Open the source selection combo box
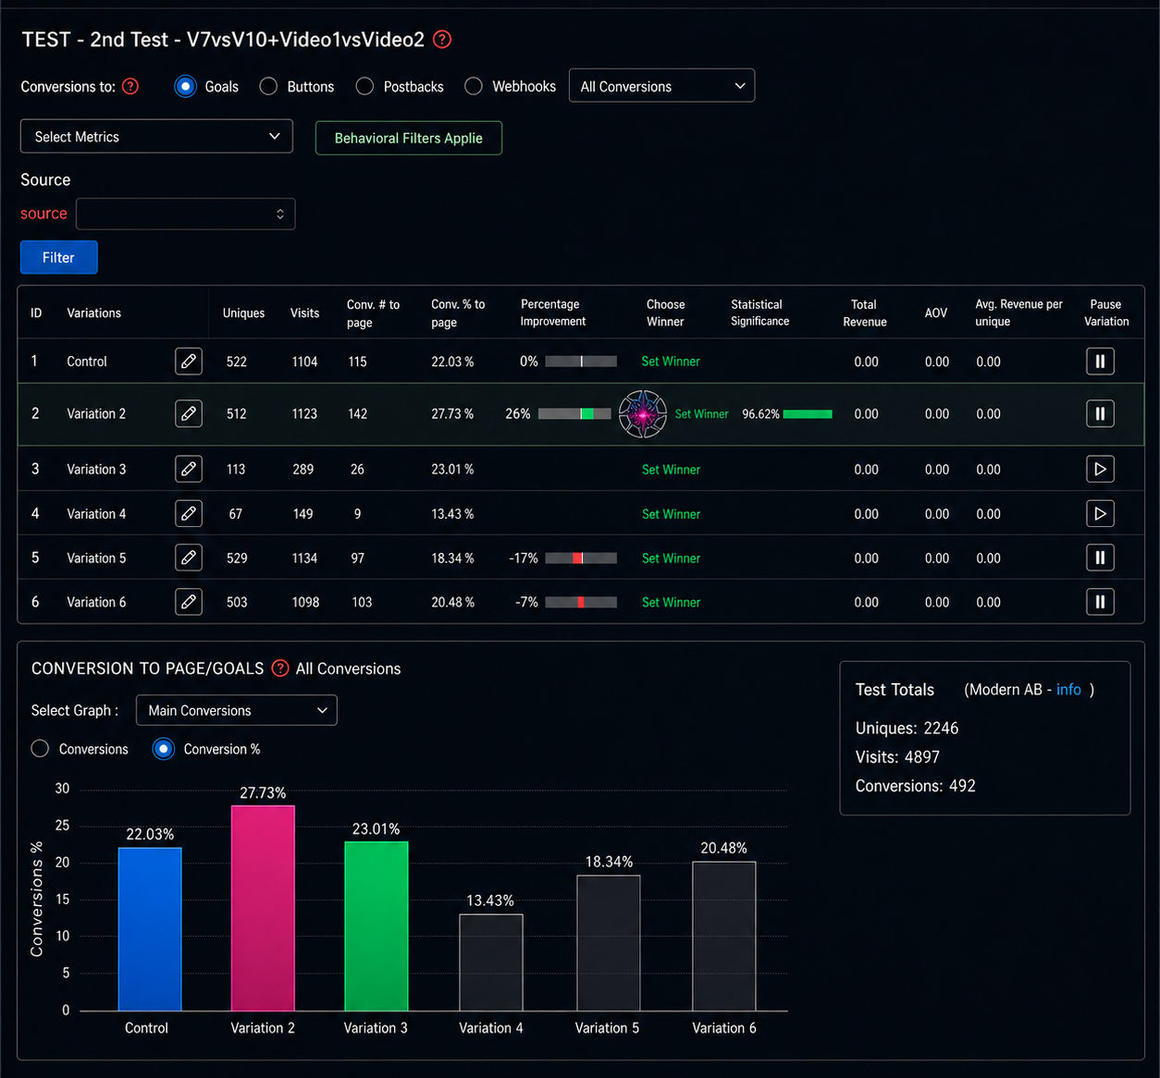 click(x=185, y=214)
